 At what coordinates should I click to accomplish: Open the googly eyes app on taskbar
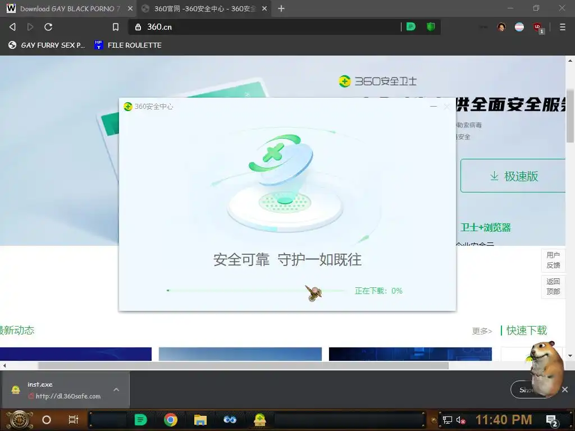coord(230,420)
